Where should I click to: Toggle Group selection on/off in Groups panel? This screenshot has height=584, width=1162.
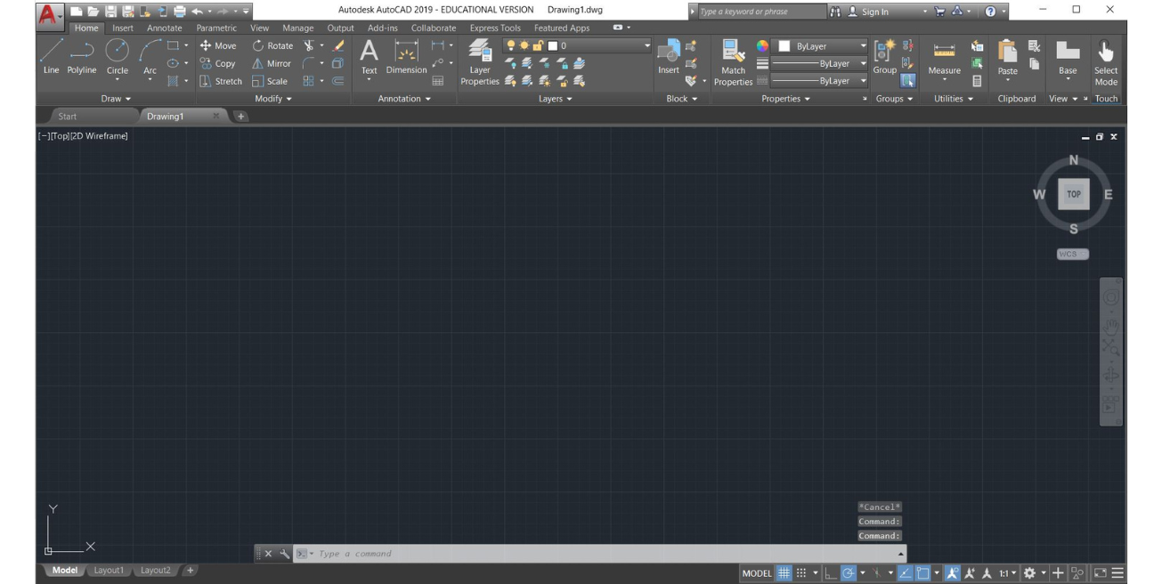click(x=907, y=81)
